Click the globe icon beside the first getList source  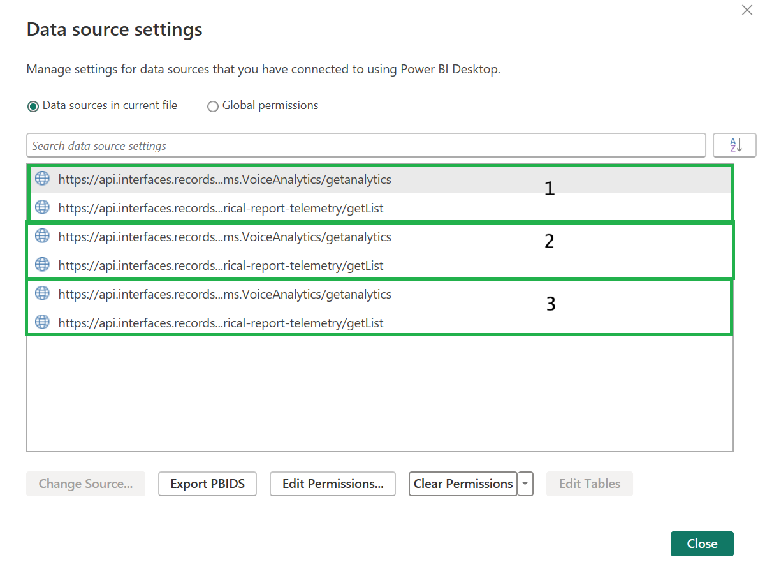point(42,207)
